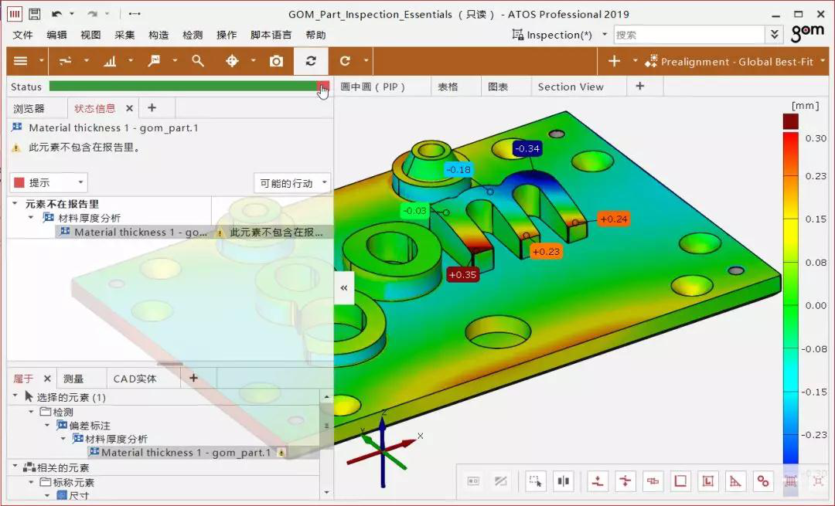835x506 pixels.
Task: Select the 材料厚度分析 node under 元素不在报告里
Action: (89, 218)
